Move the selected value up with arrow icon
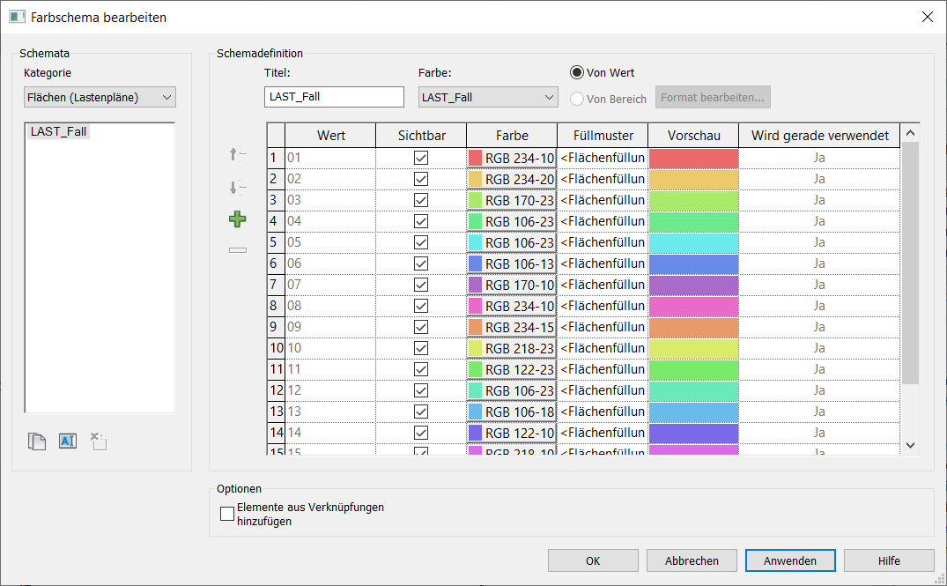 (236, 154)
